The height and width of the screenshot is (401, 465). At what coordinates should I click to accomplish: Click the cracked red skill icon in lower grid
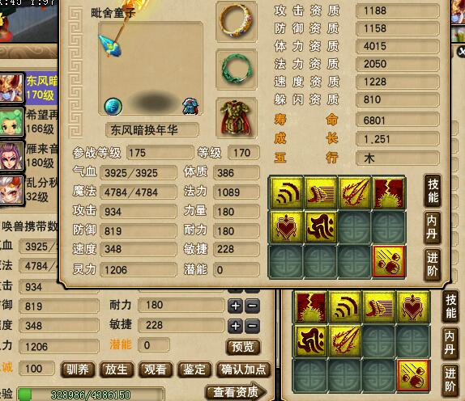(x=311, y=306)
